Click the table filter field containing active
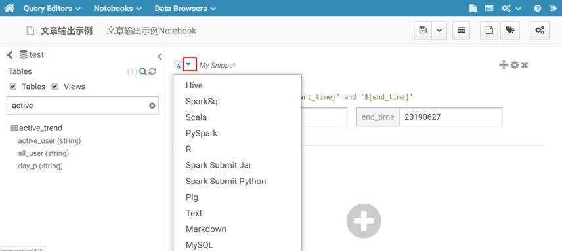Screen dimensions: 562x251 click(83, 106)
